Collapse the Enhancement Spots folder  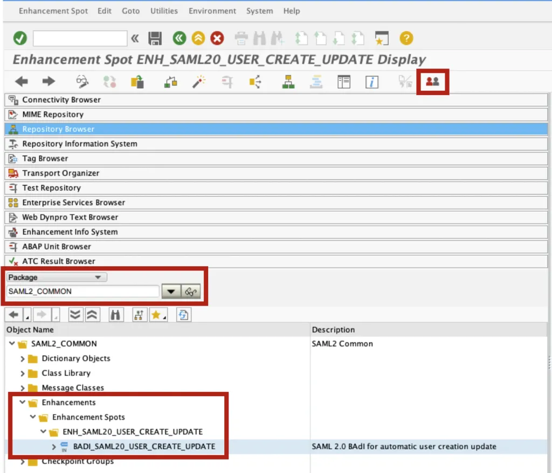click(x=33, y=417)
